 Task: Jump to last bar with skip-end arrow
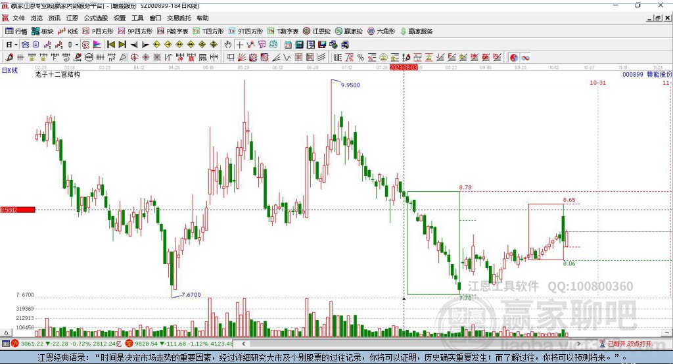point(122,45)
